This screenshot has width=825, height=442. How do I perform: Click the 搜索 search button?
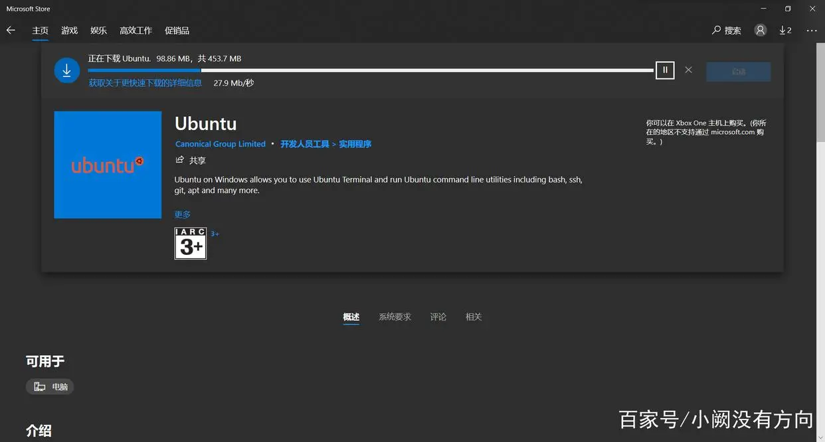pos(727,31)
